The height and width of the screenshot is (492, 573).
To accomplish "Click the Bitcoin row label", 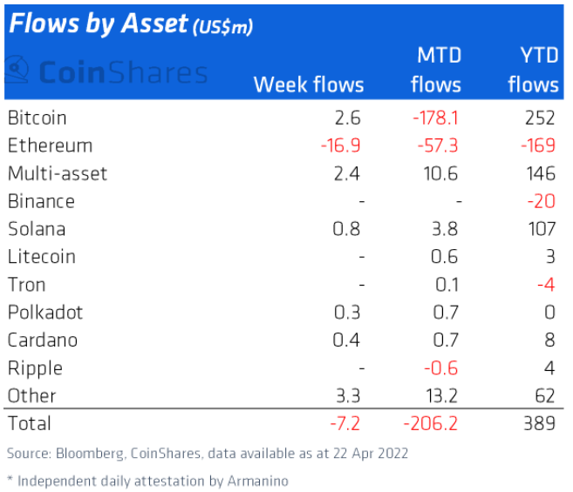I will tap(37, 118).
